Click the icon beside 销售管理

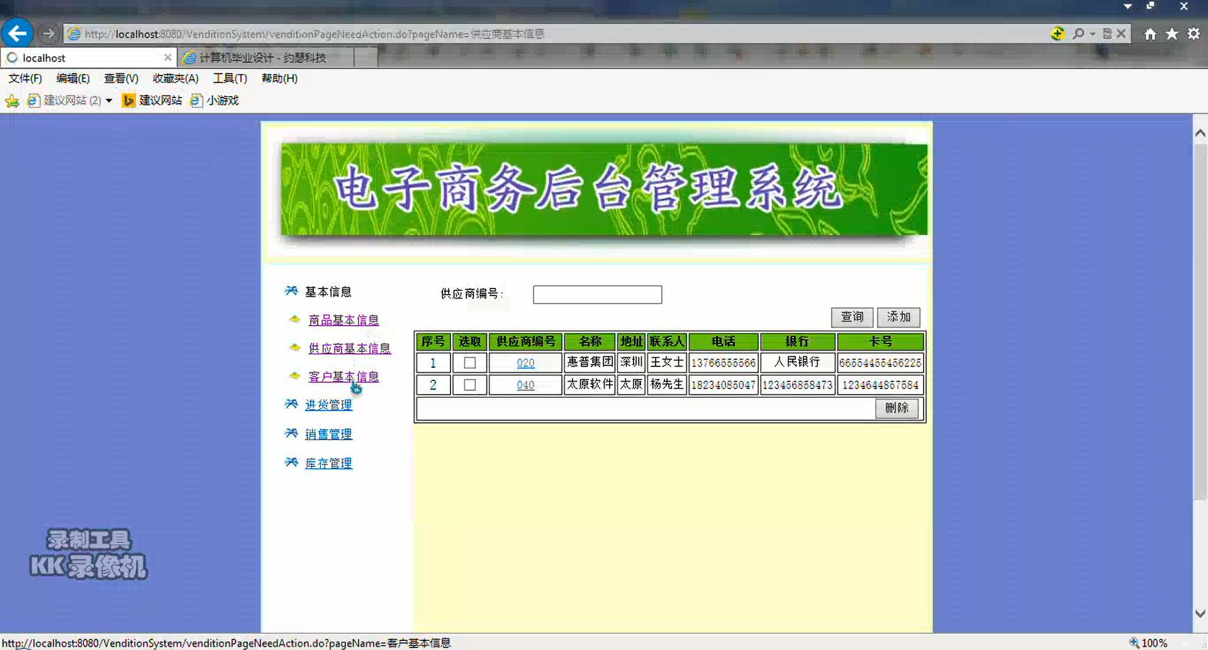point(291,433)
